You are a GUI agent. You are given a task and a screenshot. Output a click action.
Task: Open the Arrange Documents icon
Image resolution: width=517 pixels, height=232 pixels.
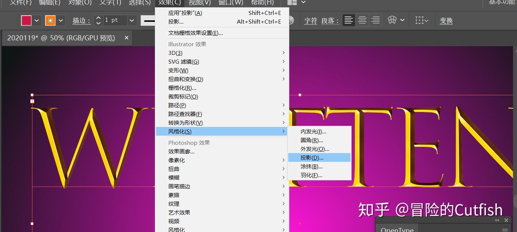(291, 3)
